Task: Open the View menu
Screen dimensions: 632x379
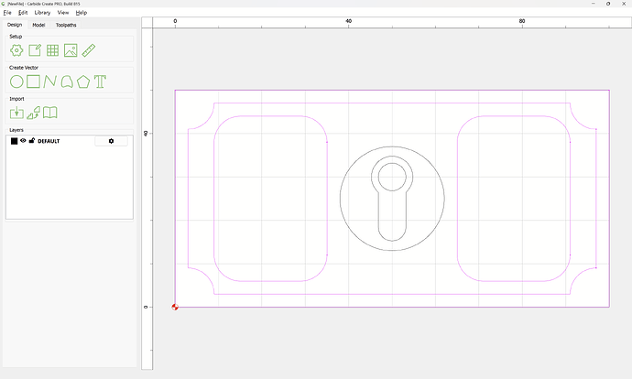Action: coord(63,13)
